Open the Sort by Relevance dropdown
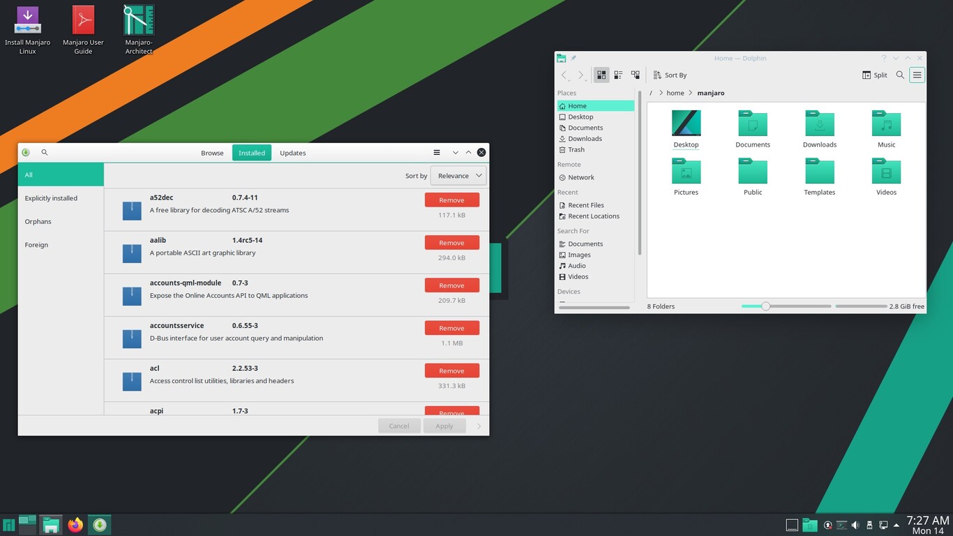The height and width of the screenshot is (536, 953). pyautogui.click(x=458, y=175)
